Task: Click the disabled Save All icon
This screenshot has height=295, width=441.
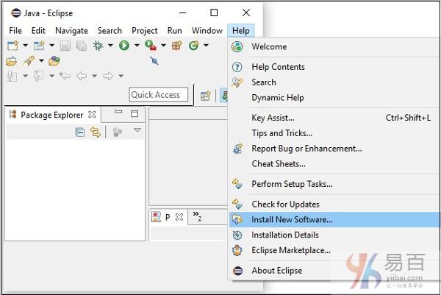Action: pos(82,46)
